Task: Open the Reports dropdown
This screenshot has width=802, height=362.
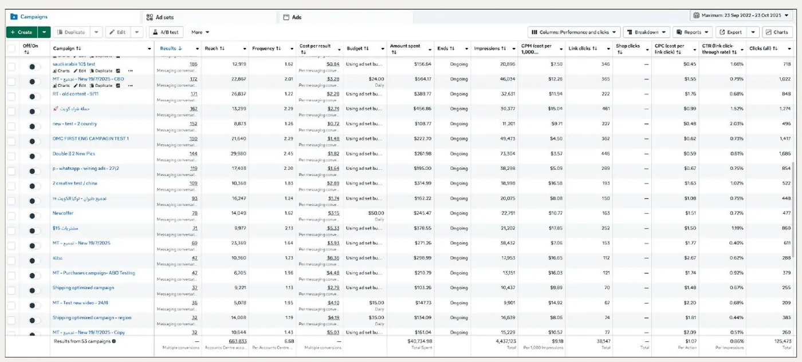Action: click(x=693, y=32)
